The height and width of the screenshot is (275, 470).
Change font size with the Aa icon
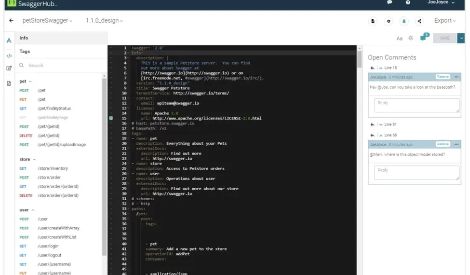tap(399, 39)
